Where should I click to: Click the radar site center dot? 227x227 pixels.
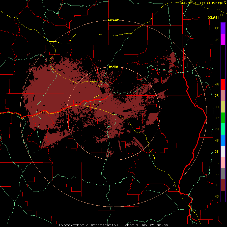coord(113,113)
